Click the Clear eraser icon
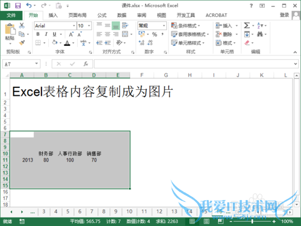Screen dimensions: 301x226 [x=247, y=43]
